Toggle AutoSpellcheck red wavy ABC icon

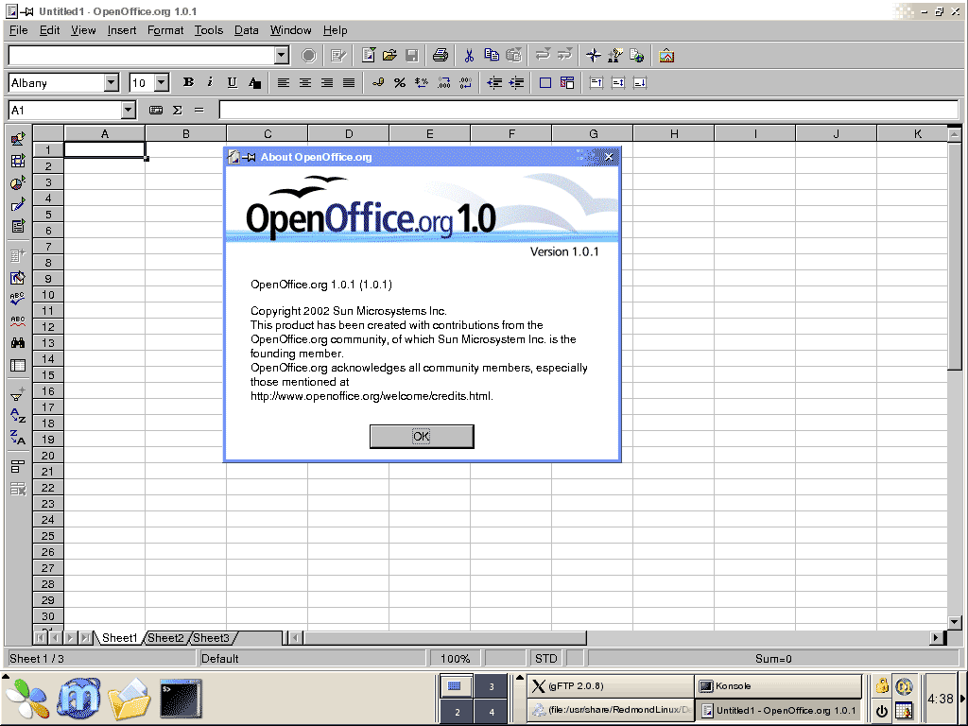tap(18, 321)
